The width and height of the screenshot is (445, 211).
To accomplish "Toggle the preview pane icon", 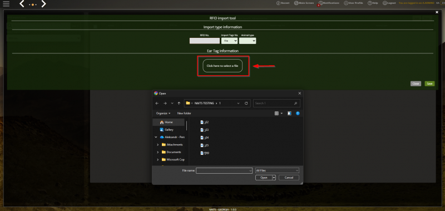I will pos(289,114).
